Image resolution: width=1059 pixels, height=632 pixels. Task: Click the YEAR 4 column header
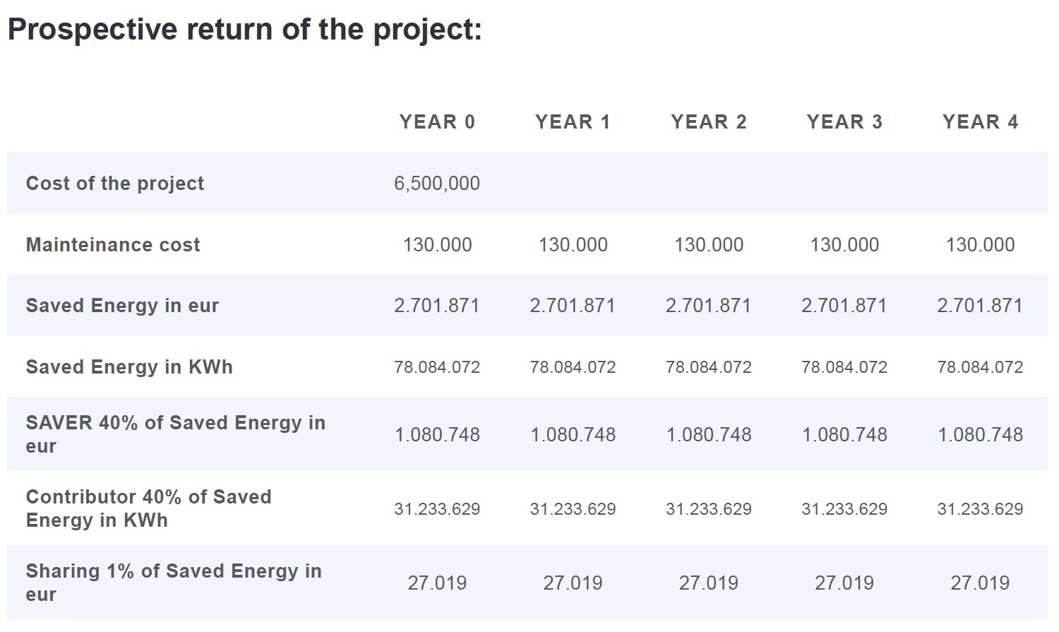click(x=980, y=122)
